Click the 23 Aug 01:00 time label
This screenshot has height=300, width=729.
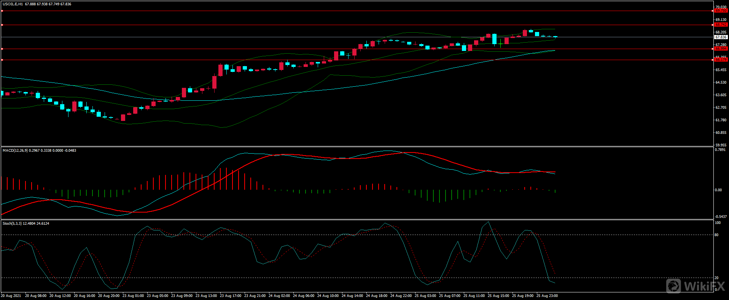pos(133,296)
